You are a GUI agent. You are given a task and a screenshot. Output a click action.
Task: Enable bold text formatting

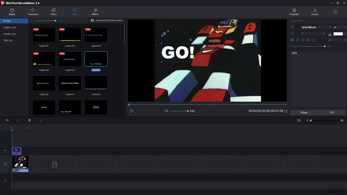pos(308,40)
